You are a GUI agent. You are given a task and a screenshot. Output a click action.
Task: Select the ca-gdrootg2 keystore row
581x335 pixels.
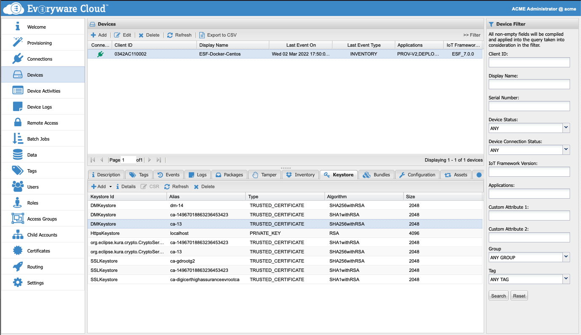point(285,261)
